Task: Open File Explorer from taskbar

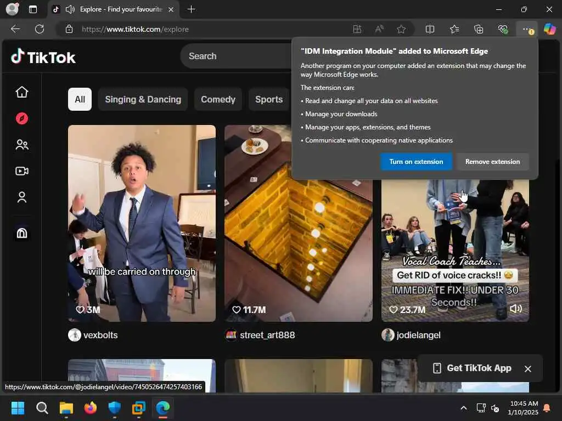Action: 66,408
